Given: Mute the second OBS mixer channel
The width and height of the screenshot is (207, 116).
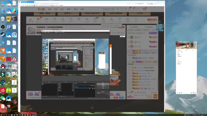Looking at the screenshot, I should (x=93, y=88).
